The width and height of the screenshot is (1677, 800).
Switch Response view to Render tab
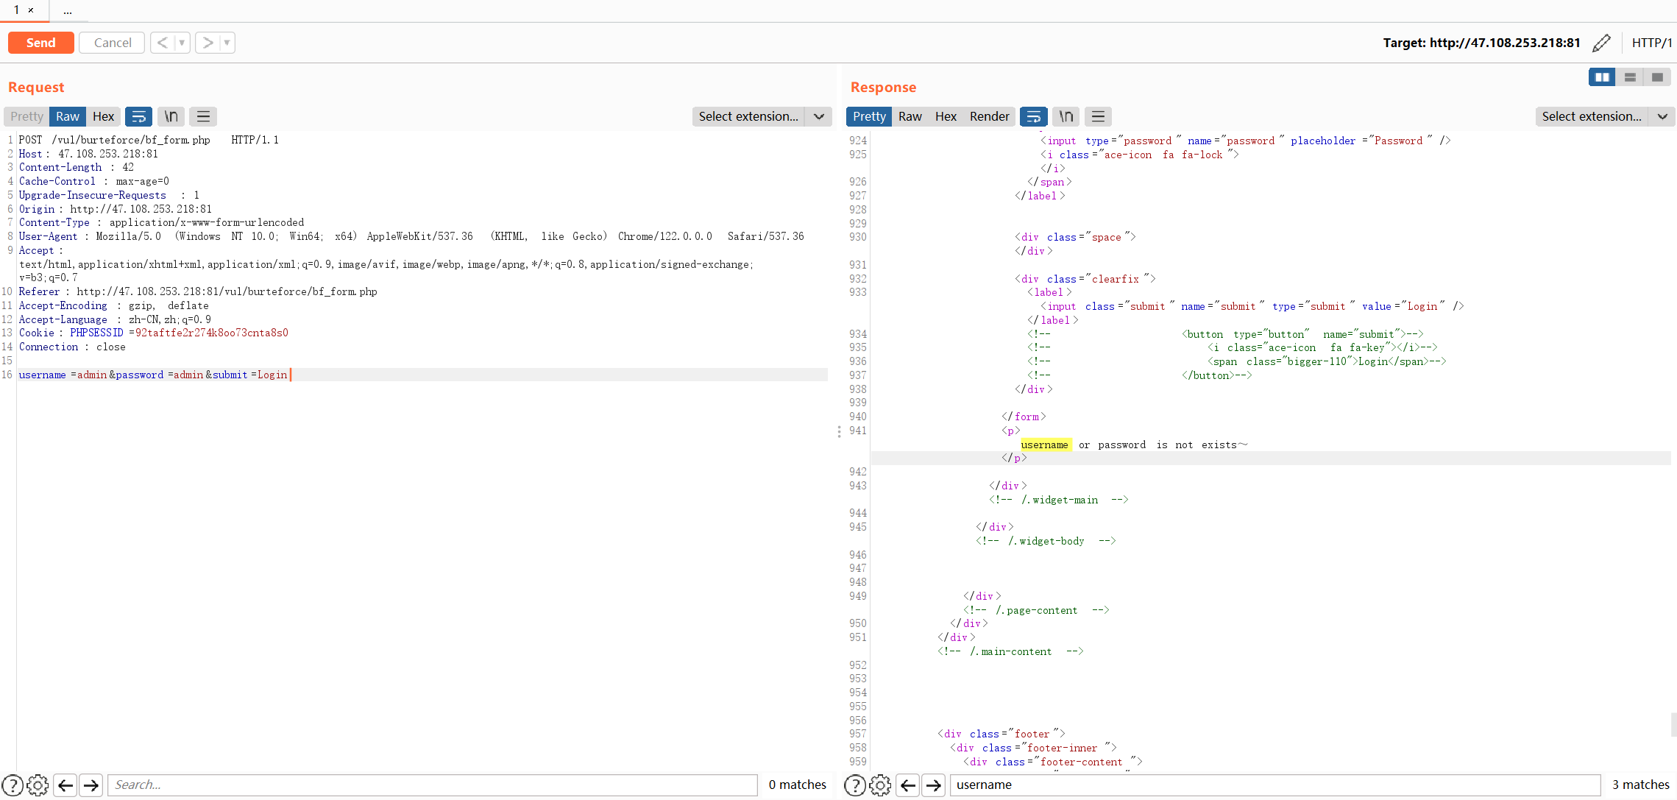pos(989,116)
